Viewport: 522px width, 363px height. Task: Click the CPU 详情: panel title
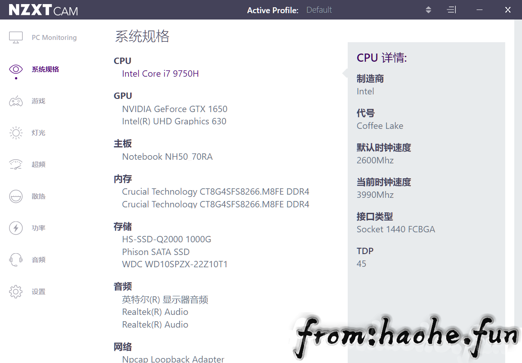381,58
